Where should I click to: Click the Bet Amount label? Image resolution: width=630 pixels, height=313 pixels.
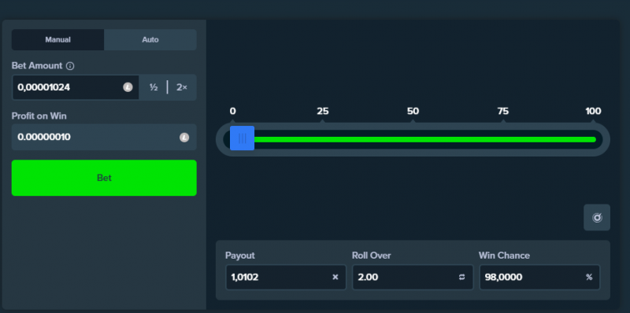click(37, 66)
